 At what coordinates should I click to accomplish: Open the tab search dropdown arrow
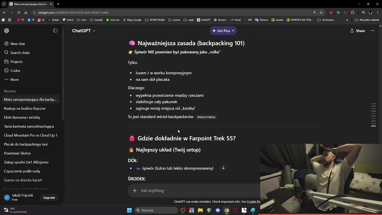pos(4,4)
